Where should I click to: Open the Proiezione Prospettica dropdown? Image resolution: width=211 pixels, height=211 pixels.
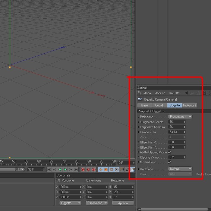click(180, 117)
